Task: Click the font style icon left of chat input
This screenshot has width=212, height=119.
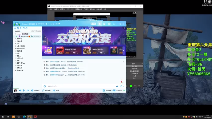Action: (x=45, y=86)
